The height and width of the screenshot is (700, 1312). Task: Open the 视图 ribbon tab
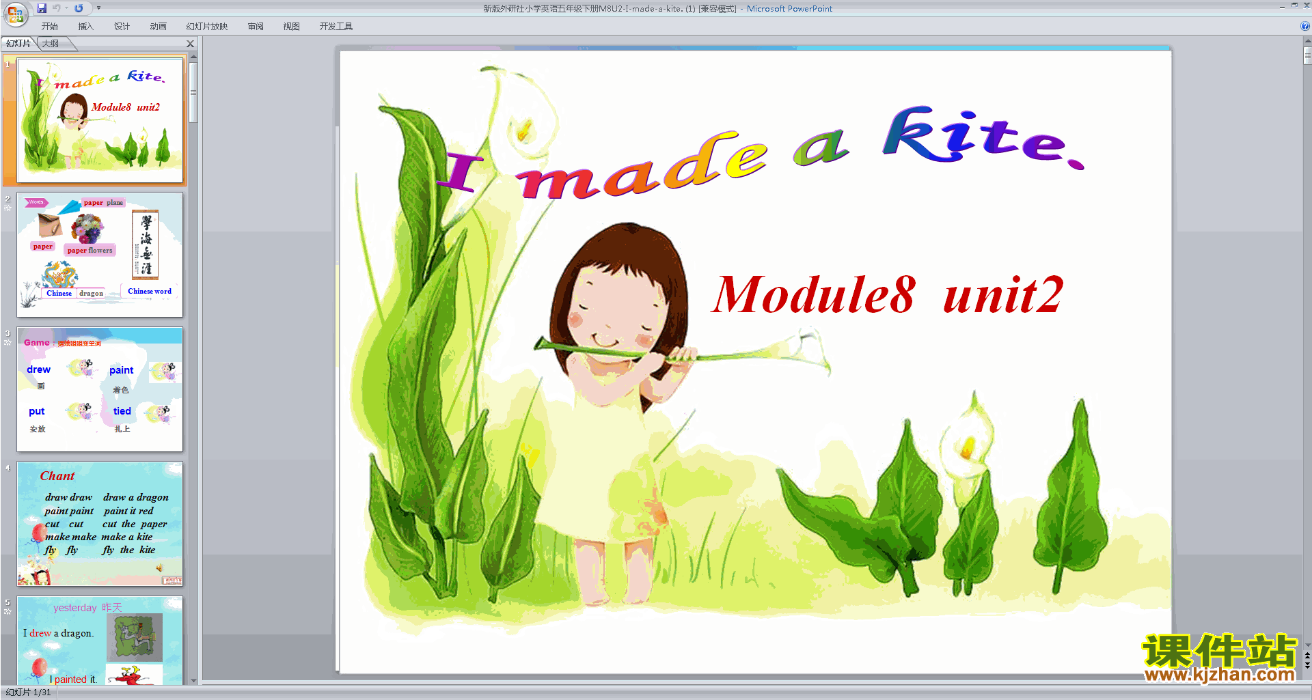click(x=292, y=27)
